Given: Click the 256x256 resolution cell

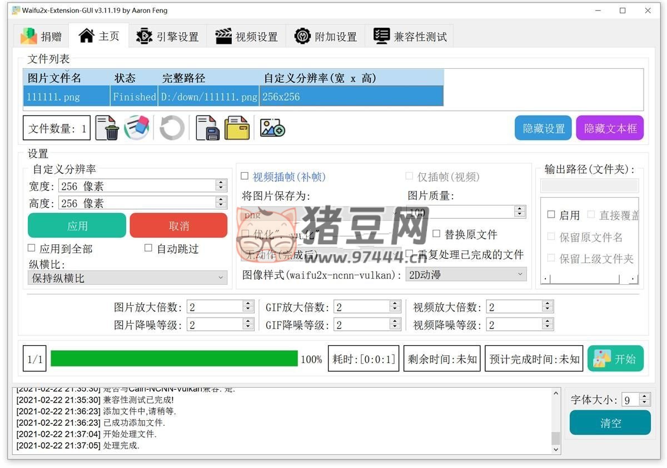Looking at the screenshot, I should (x=351, y=96).
